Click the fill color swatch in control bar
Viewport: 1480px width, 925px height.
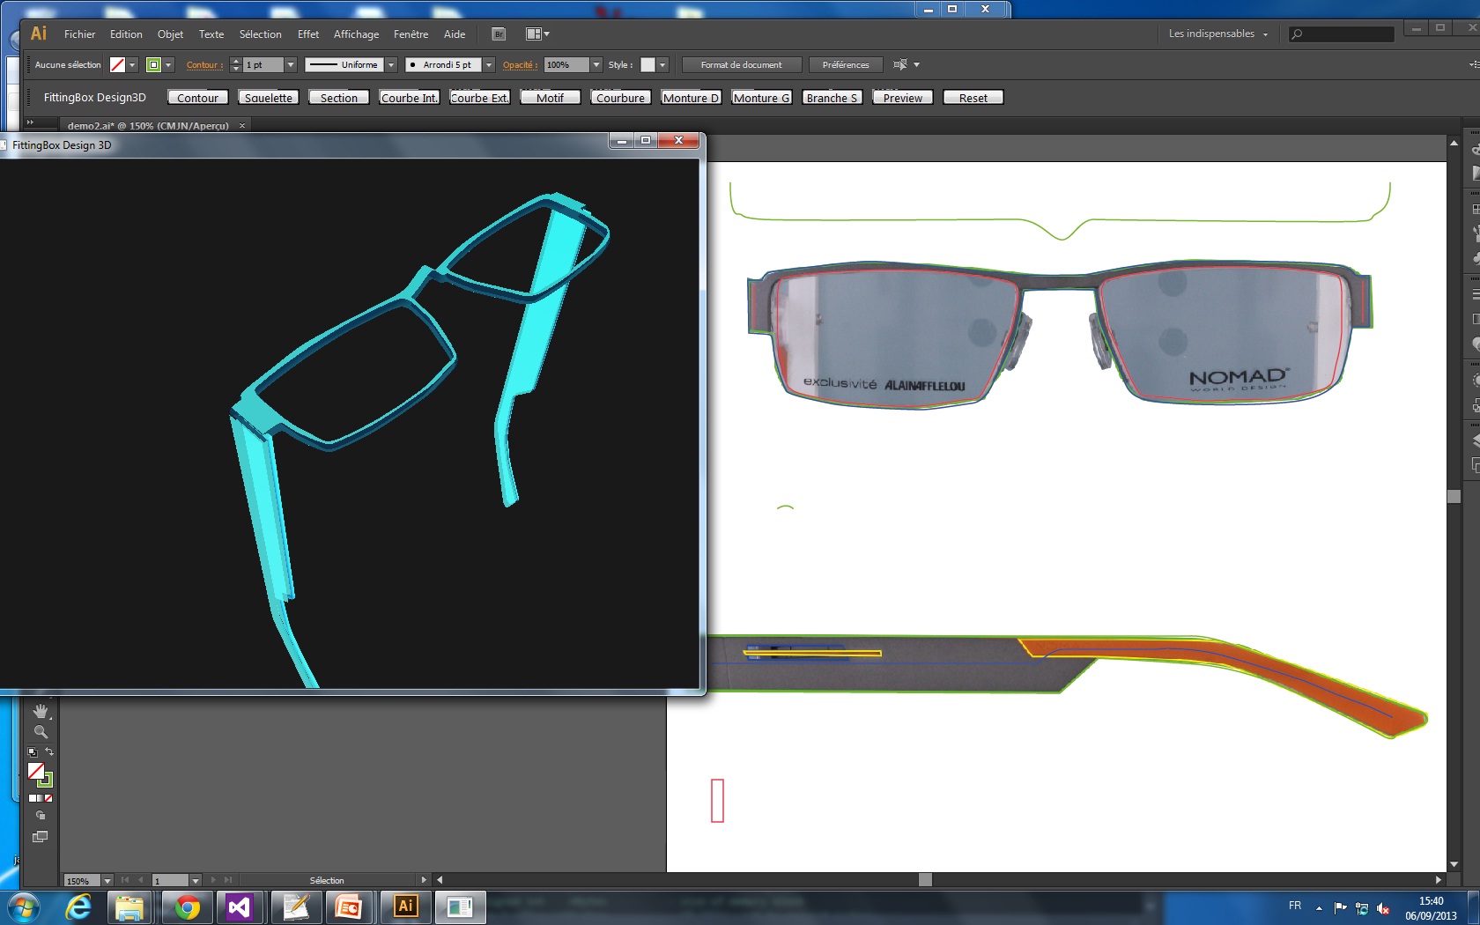click(117, 65)
